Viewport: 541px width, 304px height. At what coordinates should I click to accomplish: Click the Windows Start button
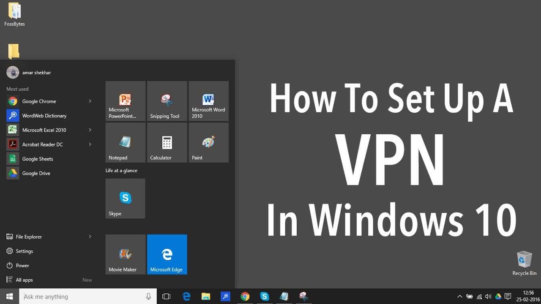click(x=9, y=296)
